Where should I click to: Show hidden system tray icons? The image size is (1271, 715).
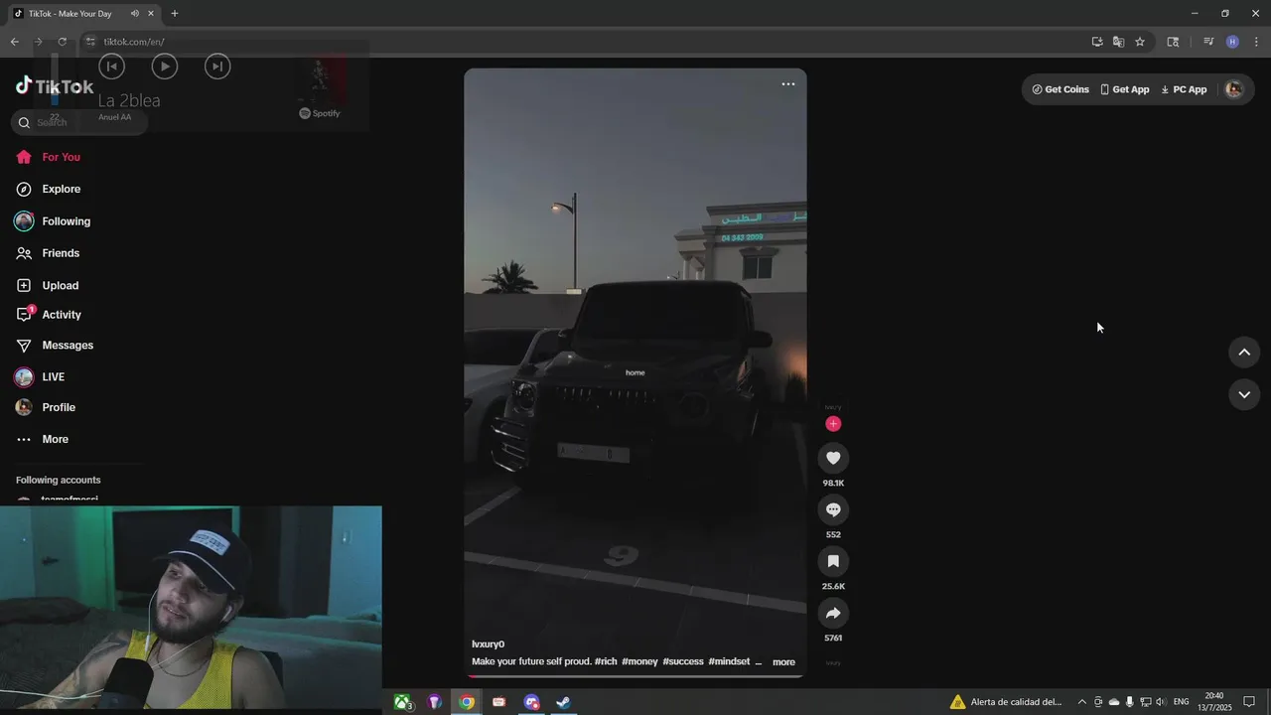[x=1081, y=702]
